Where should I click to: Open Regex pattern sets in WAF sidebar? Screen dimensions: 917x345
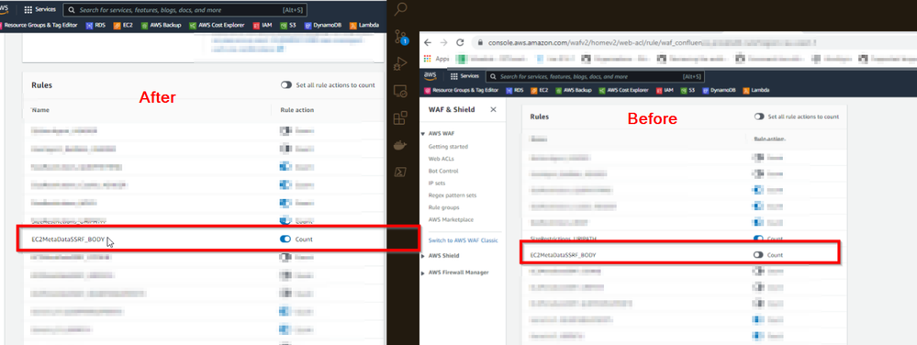point(452,195)
